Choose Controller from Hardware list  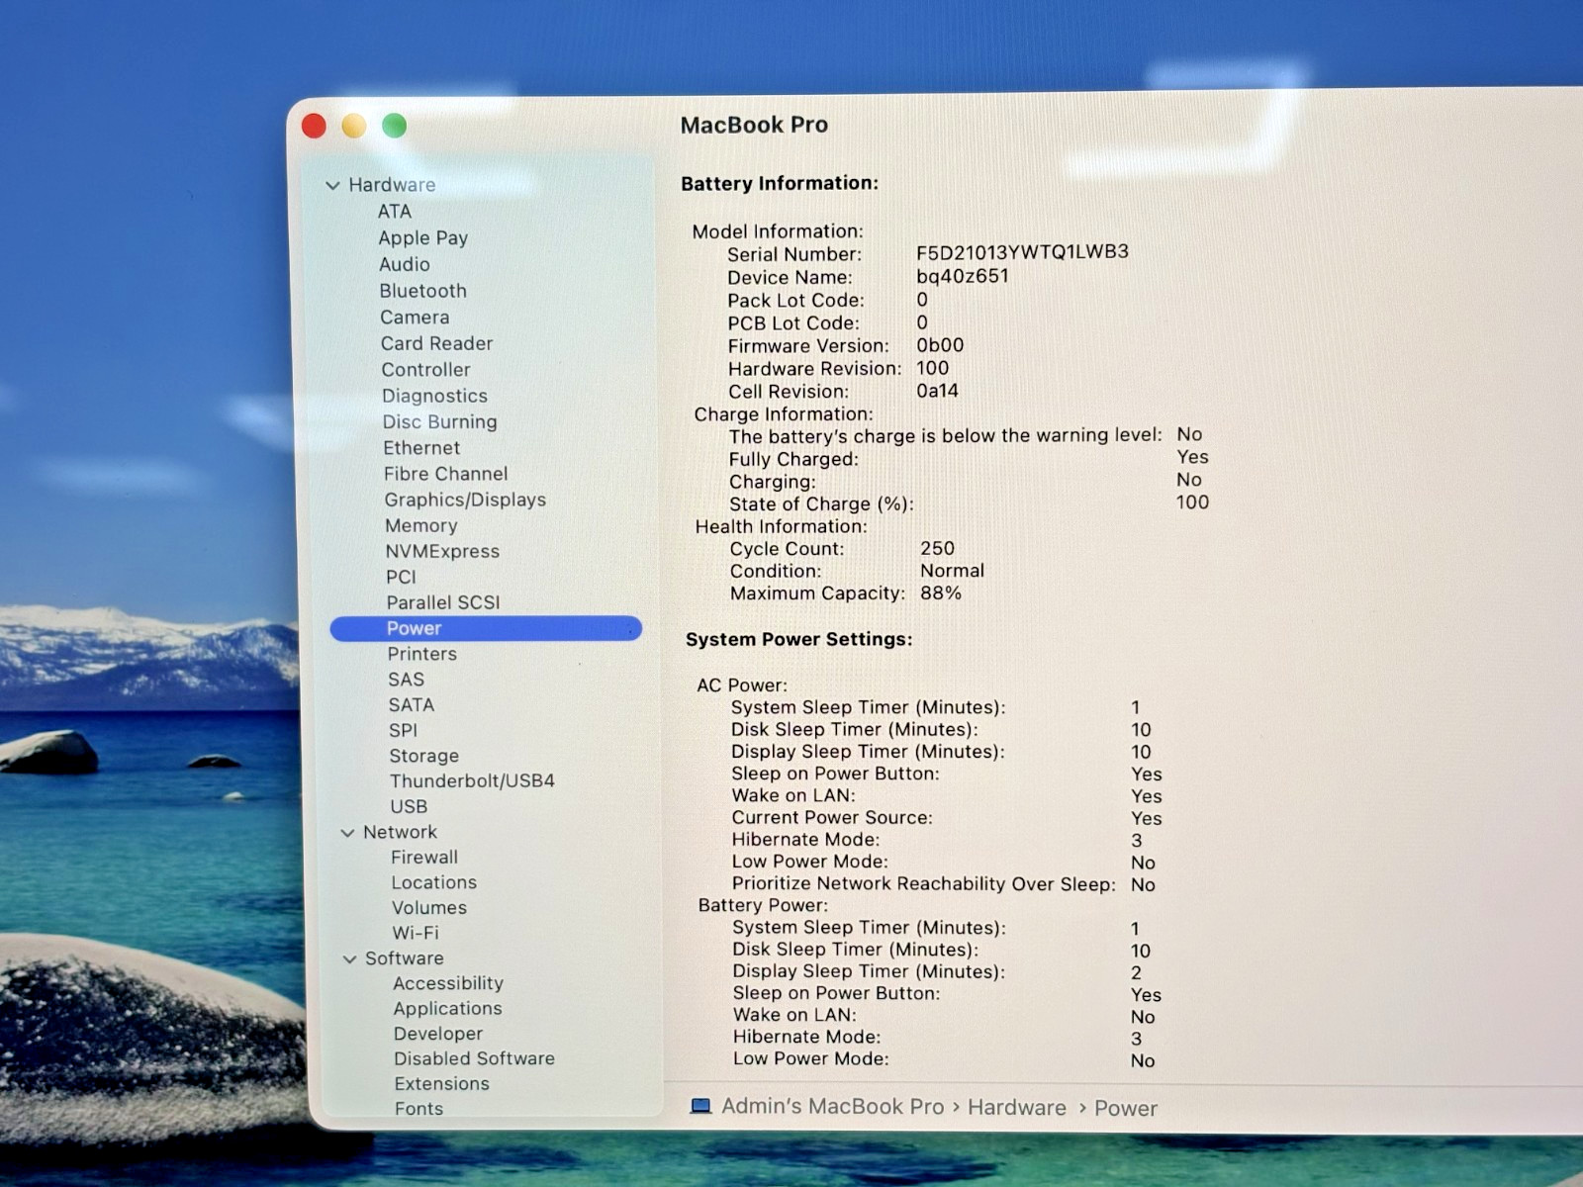426,369
